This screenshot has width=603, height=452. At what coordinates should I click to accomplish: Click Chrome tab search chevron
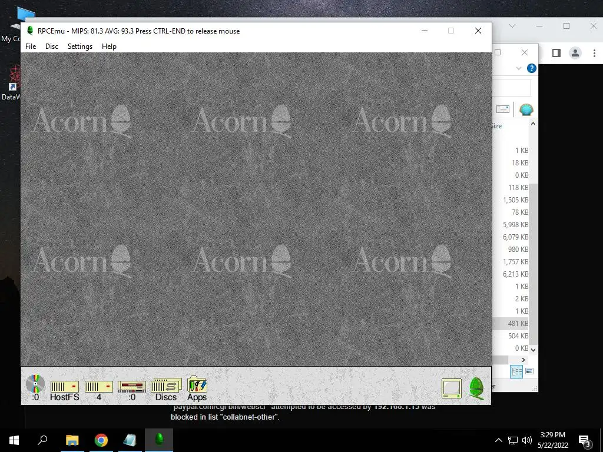[x=512, y=26]
